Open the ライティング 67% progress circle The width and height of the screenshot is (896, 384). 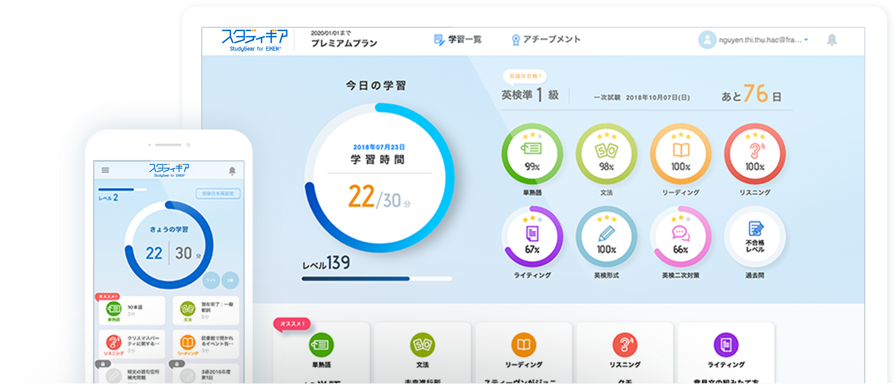tap(532, 237)
